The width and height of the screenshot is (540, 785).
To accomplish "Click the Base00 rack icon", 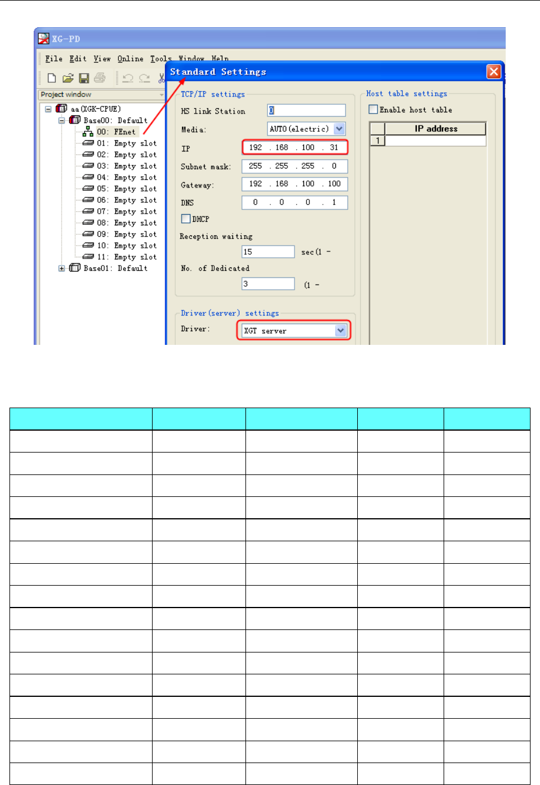I will point(75,120).
